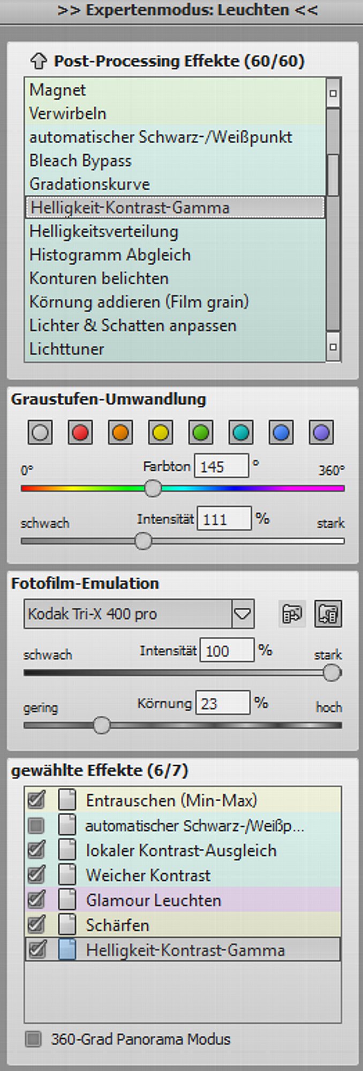Click the first film emulation icon button
The image size is (363, 1071).
pyautogui.click(x=292, y=614)
